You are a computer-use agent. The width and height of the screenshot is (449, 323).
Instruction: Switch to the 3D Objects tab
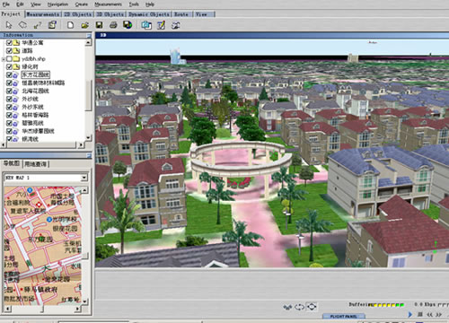click(110, 14)
